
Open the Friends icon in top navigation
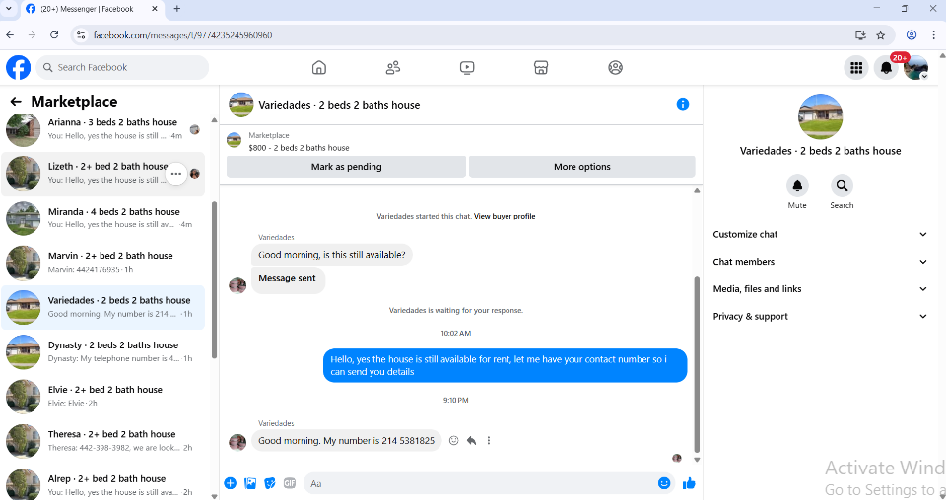tap(393, 68)
